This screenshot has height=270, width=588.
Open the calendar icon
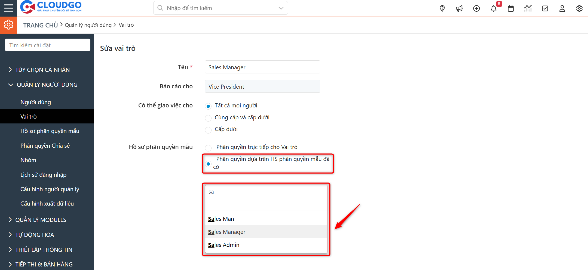[511, 8]
